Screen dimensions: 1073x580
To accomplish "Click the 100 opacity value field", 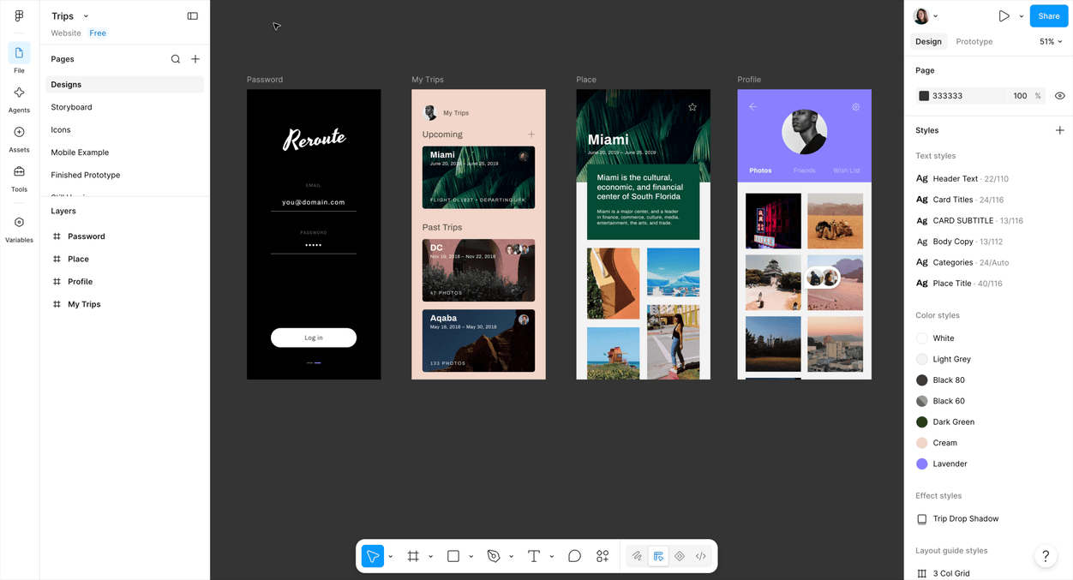I will tap(1020, 96).
